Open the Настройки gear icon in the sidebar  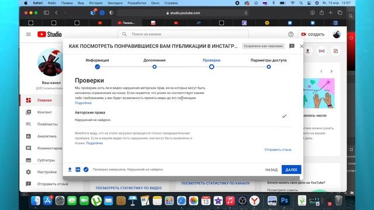29,172
